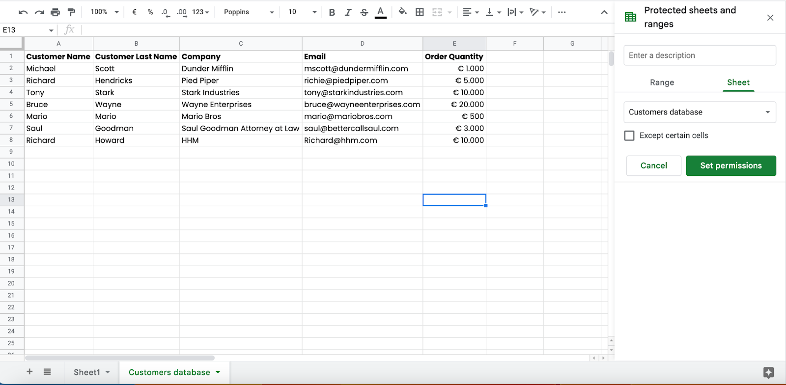Open the font size 10 dropdown
786x385 pixels.
(302, 12)
